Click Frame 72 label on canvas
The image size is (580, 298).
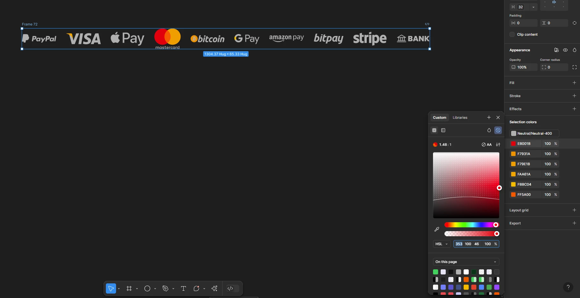[x=30, y=24]
